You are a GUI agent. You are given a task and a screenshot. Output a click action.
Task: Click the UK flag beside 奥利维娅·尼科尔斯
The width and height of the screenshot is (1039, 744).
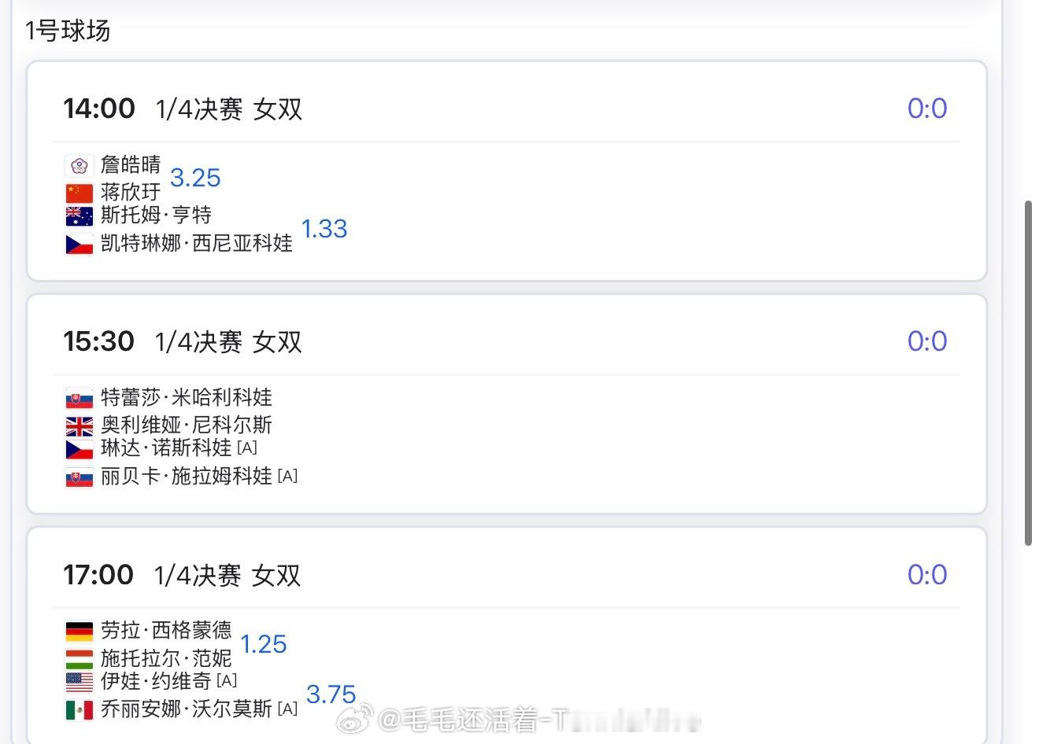(79, 426)
